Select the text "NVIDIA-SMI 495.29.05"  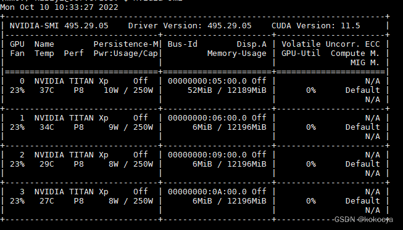click(x=59, y=26)
